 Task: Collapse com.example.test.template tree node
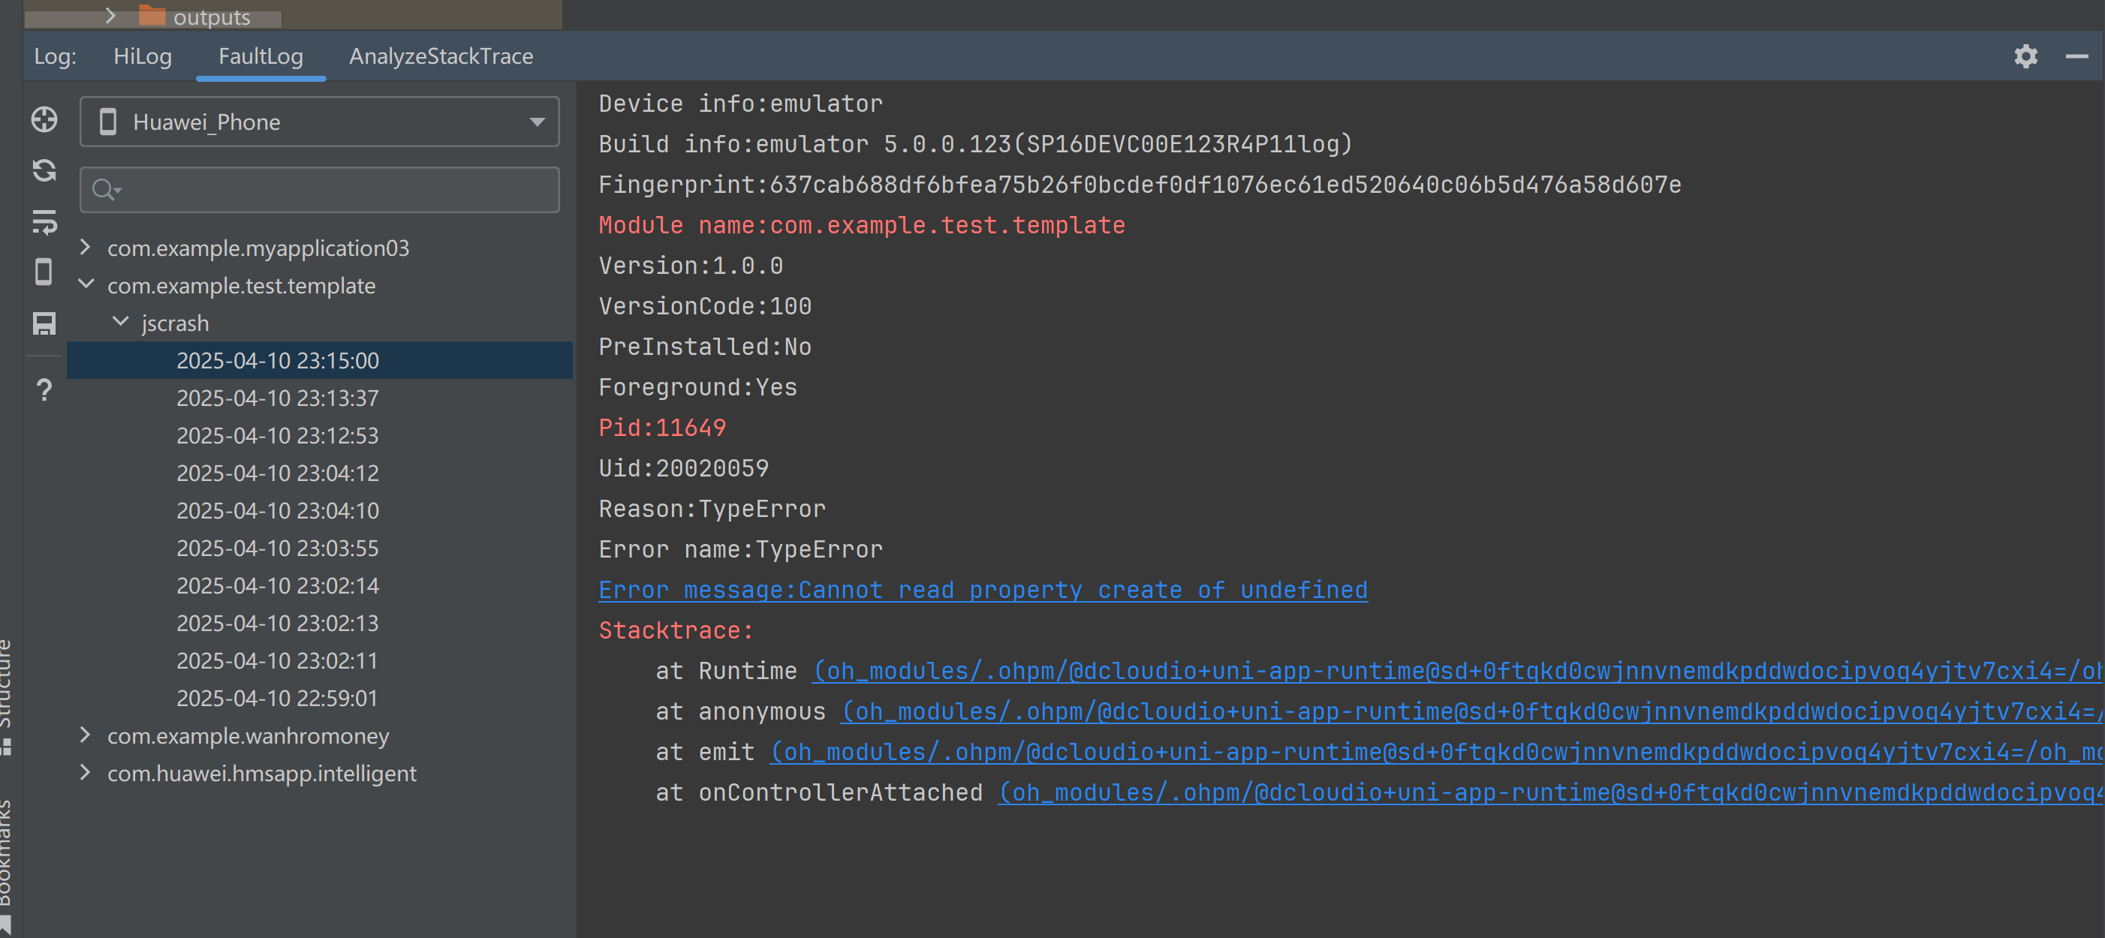[x=85, y=284]
